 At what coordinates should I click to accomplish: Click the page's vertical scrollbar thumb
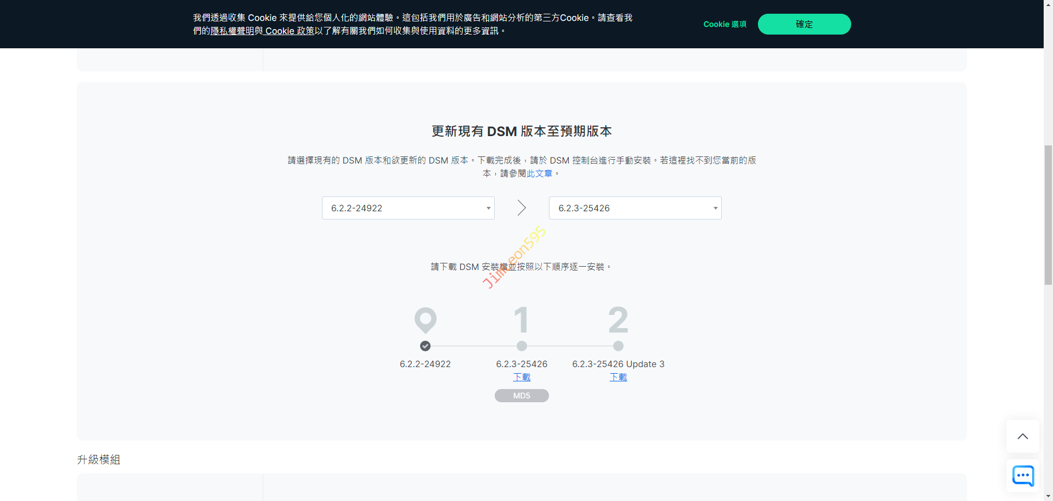click(1048, 214)
